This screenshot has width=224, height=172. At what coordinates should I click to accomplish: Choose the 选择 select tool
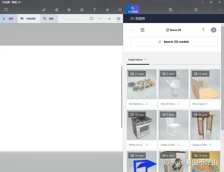pos(9,18)
